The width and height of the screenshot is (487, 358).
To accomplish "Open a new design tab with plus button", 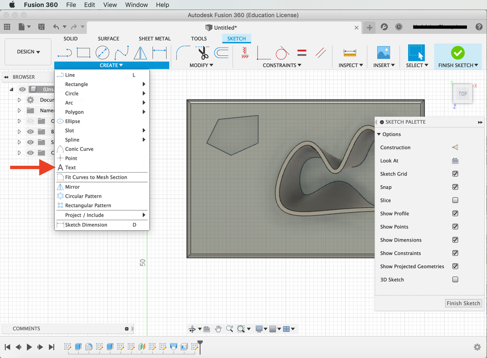I will 369,27.
